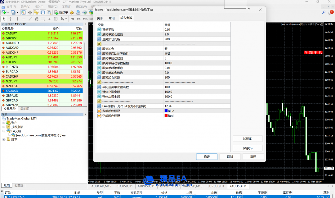The width and height of the screenshot is (335, 198).
Task: Expand the 脚本 tree node
Action: click(x=4, y=139)
